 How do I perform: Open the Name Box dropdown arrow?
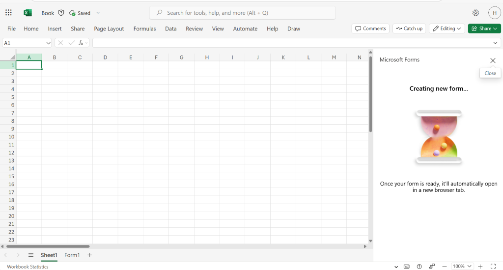point(48,43)
